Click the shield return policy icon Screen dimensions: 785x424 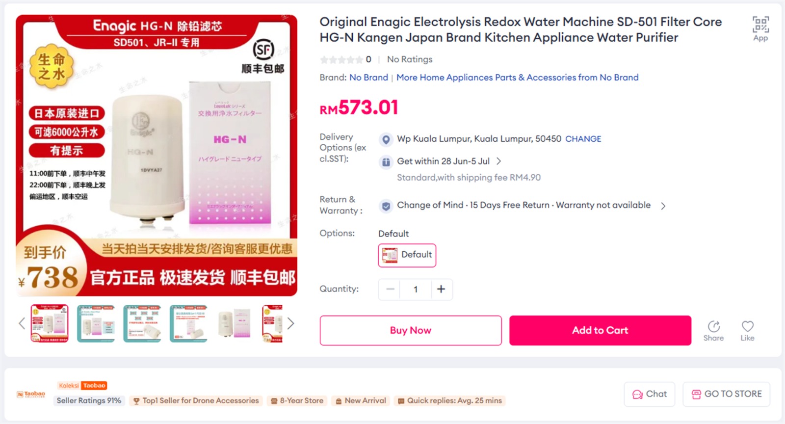[x=386, y=206]
